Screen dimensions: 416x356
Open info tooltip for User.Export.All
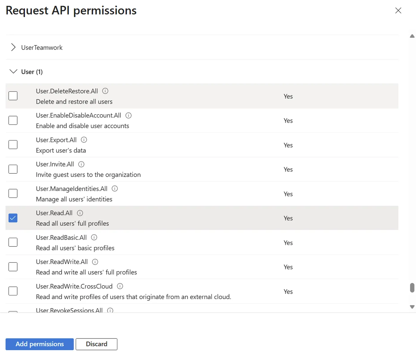click(84, 140)
